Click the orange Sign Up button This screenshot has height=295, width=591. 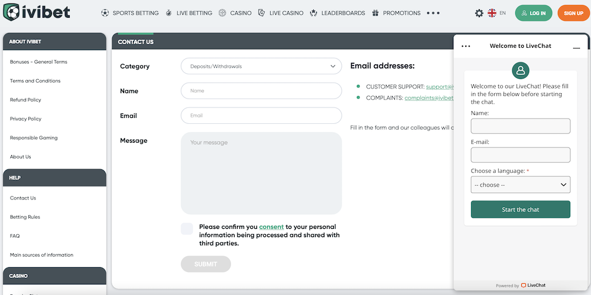click(573, 13)
